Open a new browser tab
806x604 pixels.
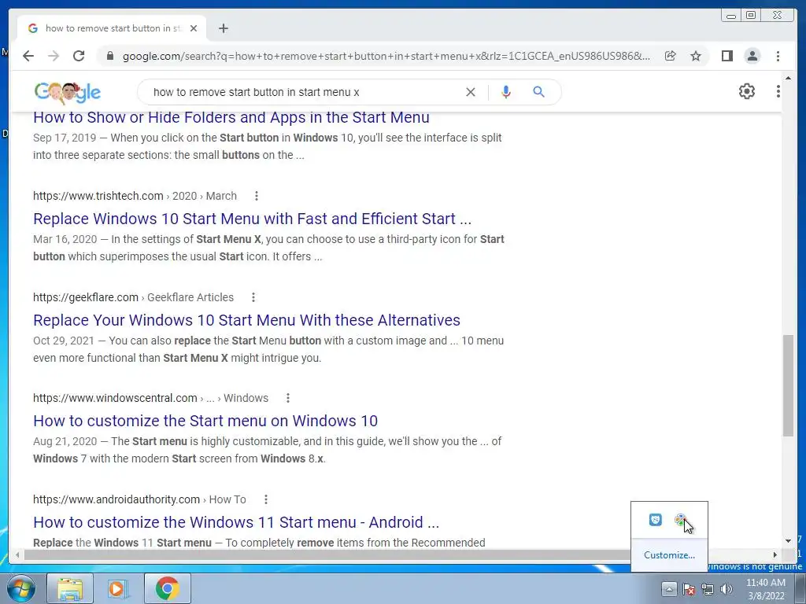(x=223, y=28)
